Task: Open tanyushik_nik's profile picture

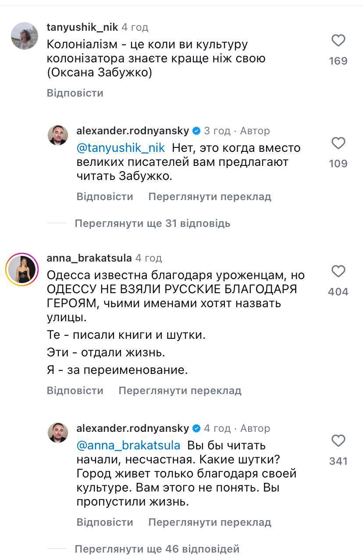Action: coord(25,36)
